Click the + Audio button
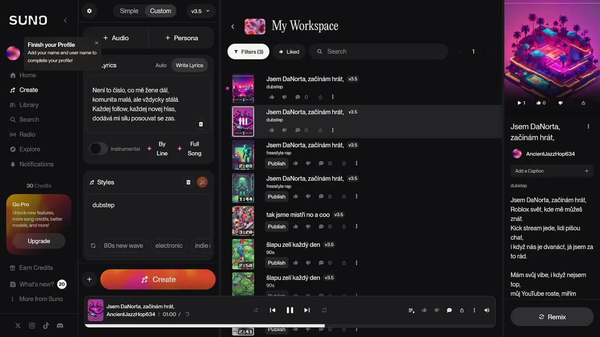600x337 pixels. (x=116, y=38)
